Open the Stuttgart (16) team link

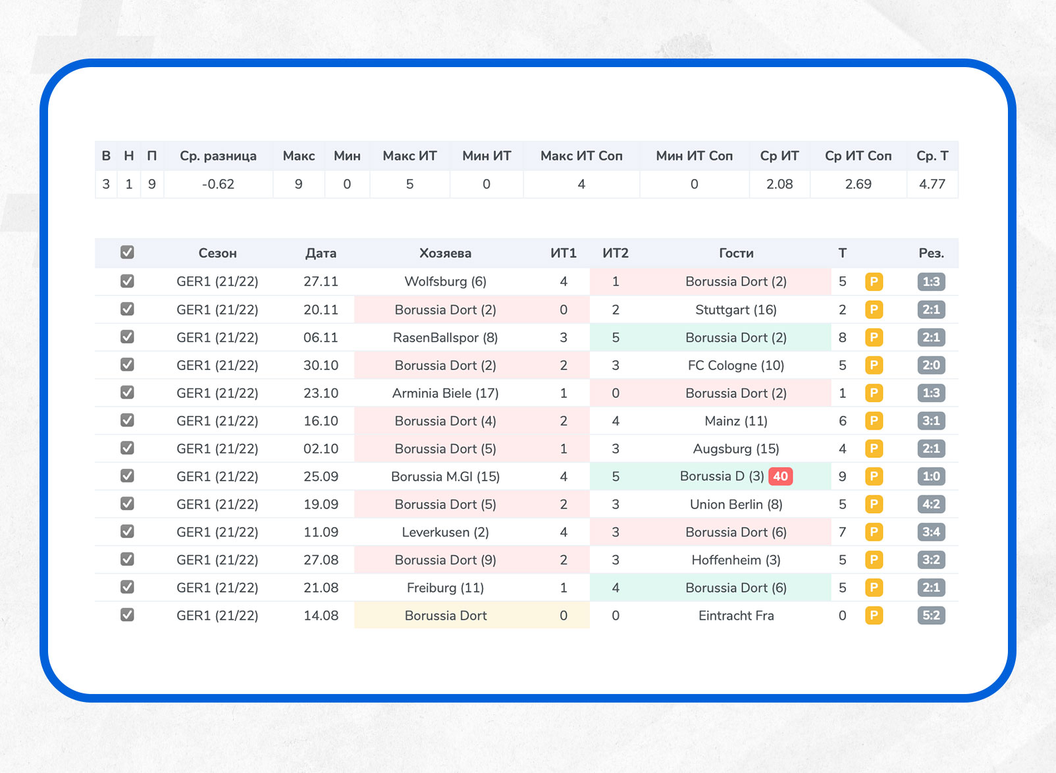click(x=735, y=310)
